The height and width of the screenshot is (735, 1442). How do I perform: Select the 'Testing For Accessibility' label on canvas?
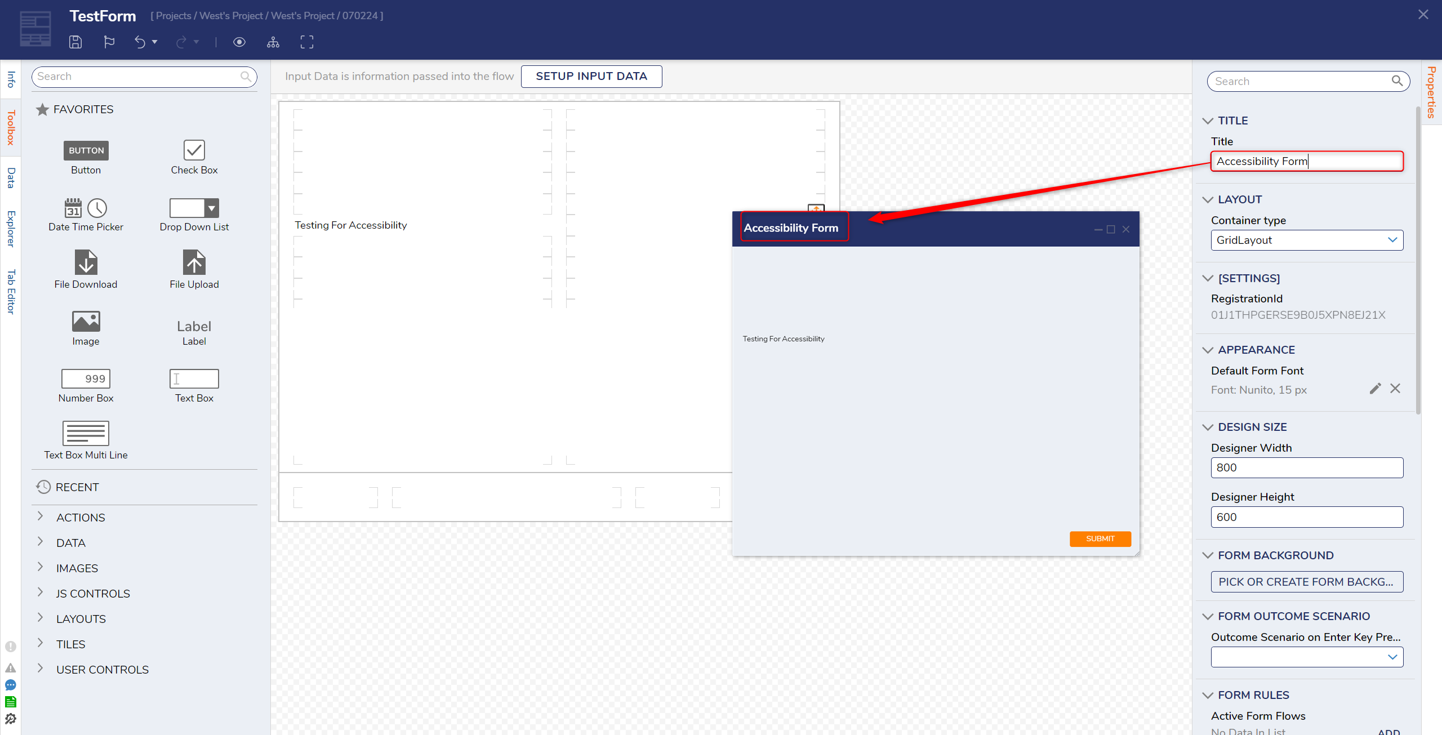point(350,225)
